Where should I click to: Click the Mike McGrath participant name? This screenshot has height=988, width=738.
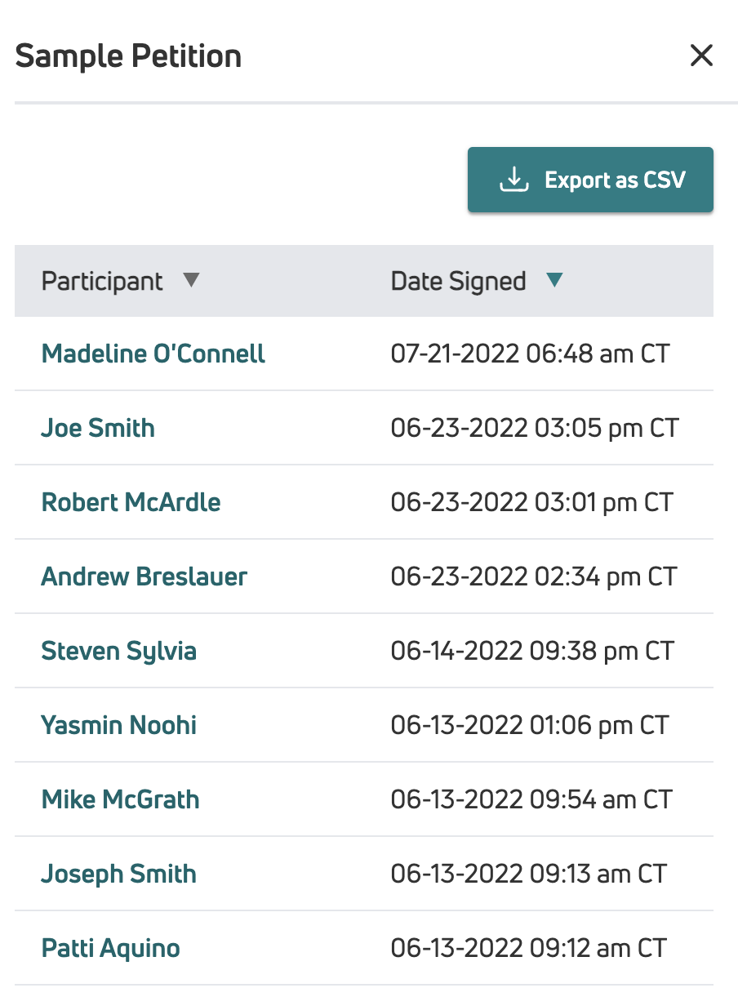[121, 799]
